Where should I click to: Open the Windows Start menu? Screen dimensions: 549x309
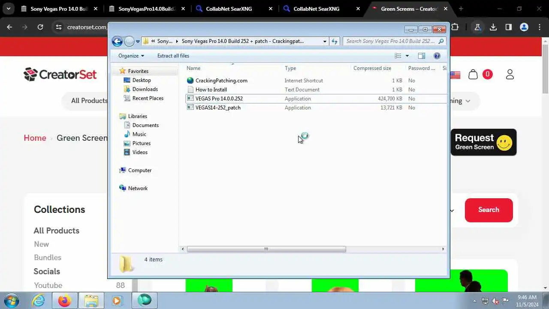12,300
